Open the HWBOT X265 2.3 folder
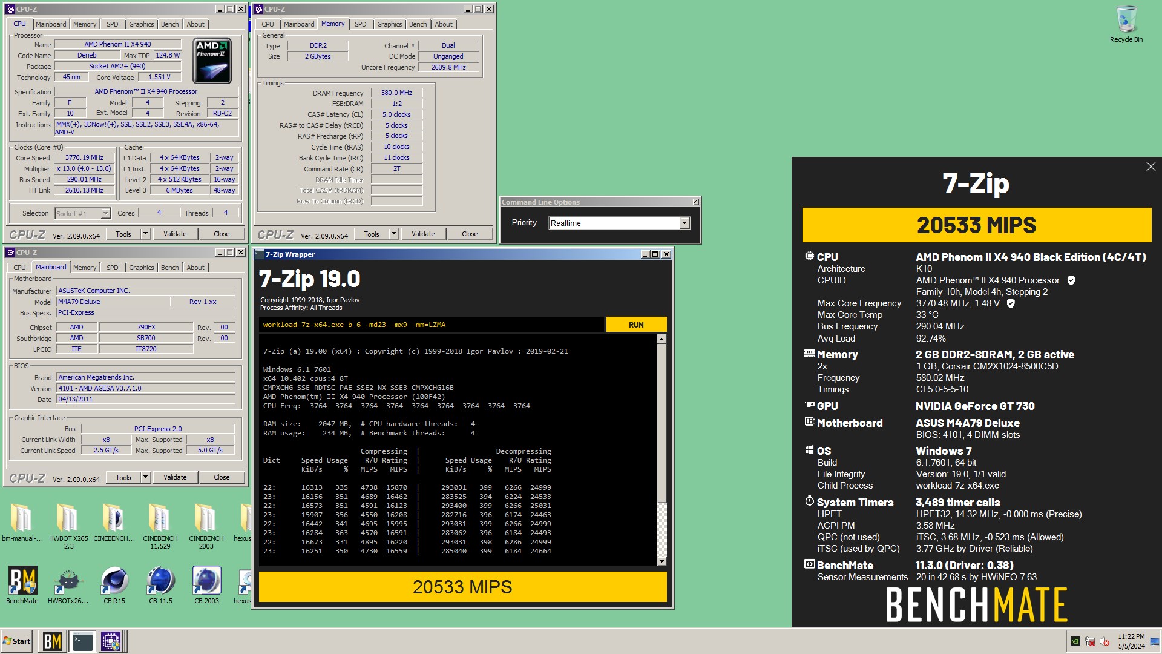Viewport: 1162px width, 654px height. [x=68, y=526]
